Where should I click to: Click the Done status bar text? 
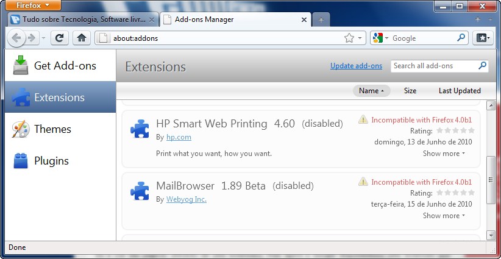[17, 247]
